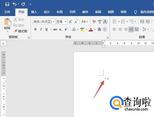Clear all formatting with eraser icon
Screen dimensions: 154x117
[94, 21]
